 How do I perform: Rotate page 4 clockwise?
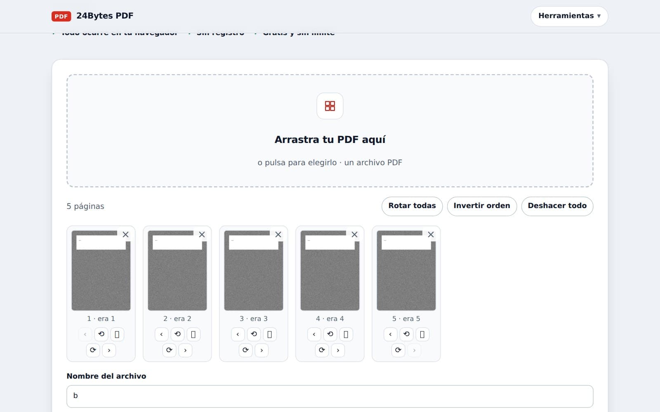(x=322, y=350)
